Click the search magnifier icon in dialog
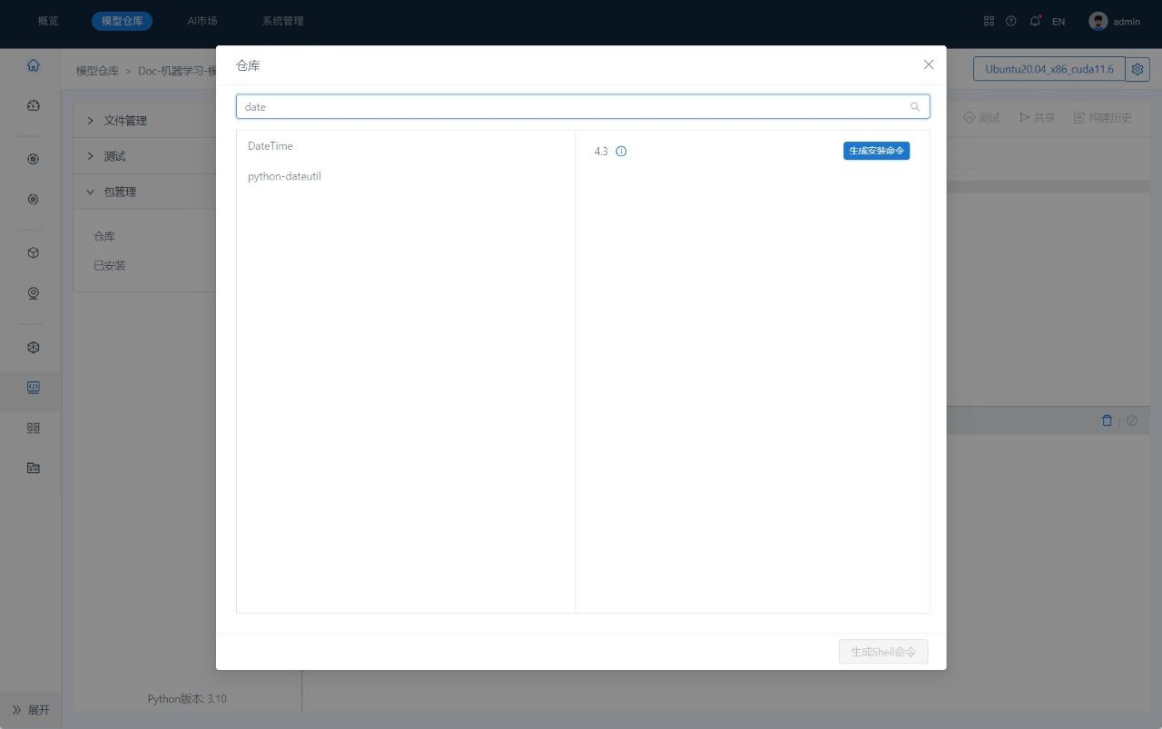 click(x=915, y=107)
